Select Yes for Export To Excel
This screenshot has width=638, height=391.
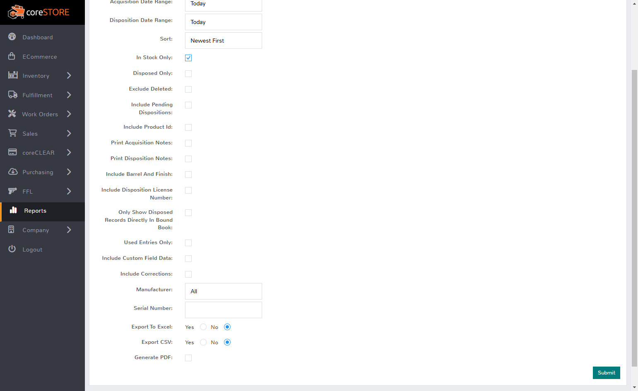tap(203, 327)
